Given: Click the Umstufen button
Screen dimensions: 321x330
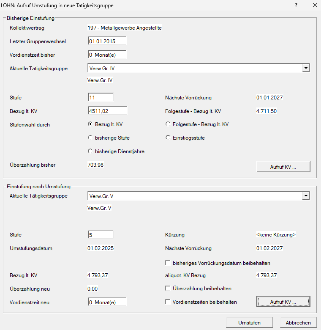Looking at the screenshot, I should [249, 322].
